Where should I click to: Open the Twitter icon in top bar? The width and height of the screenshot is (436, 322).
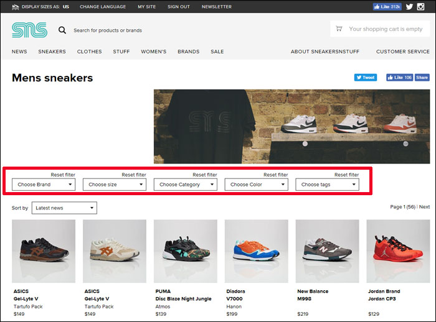(x=409, y=7)
